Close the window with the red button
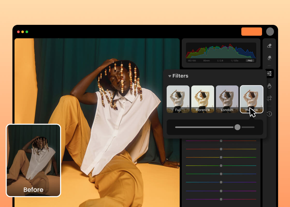The width and height of the screenshot is (290, 207). tap(18, 32)
